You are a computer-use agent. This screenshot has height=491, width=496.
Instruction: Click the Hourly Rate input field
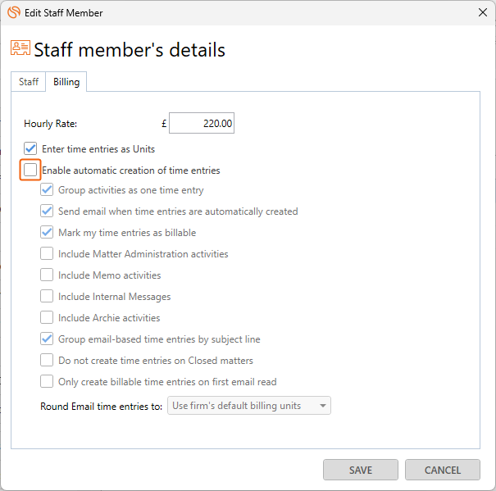(x=202, y=123)
